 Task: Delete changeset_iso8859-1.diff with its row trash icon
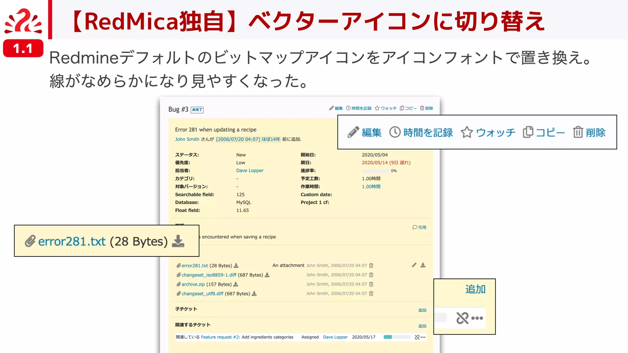tap(371, 275)
